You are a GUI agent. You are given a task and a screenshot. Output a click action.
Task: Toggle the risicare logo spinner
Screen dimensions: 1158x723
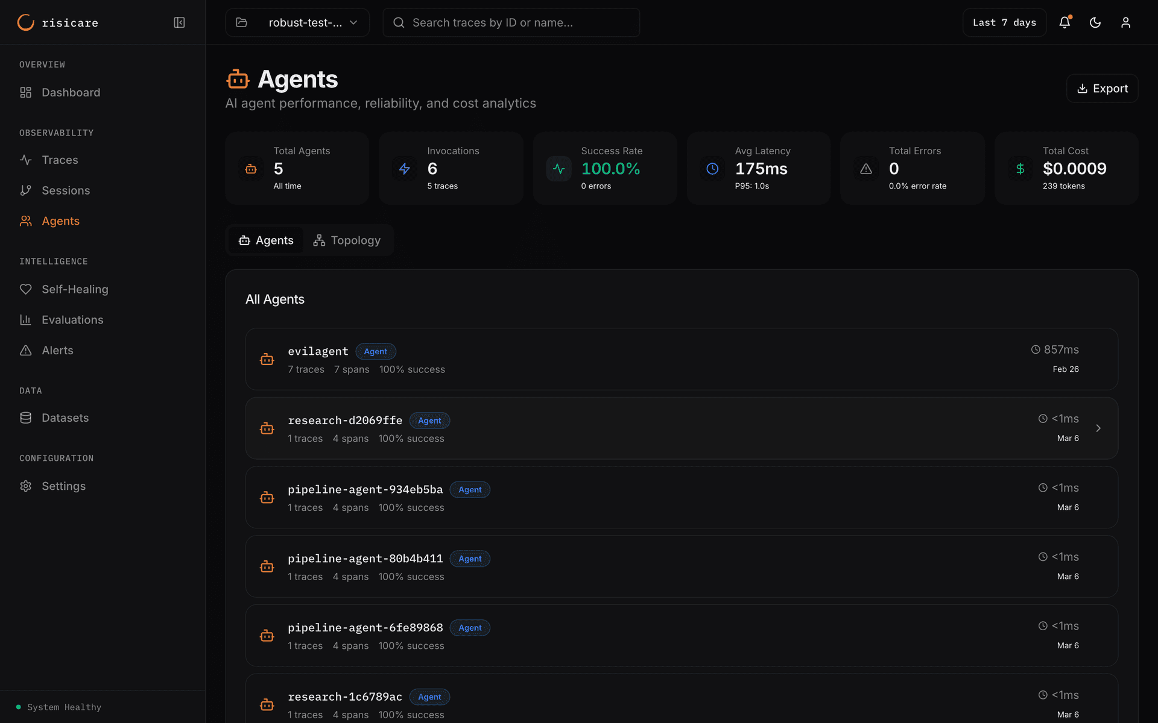[x=25, y=22]
